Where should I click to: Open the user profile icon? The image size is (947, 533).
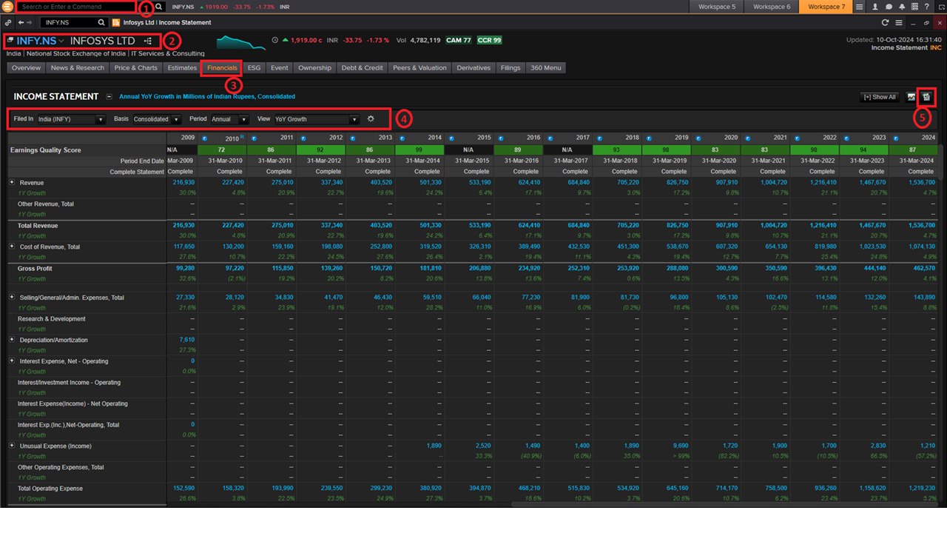875,7
